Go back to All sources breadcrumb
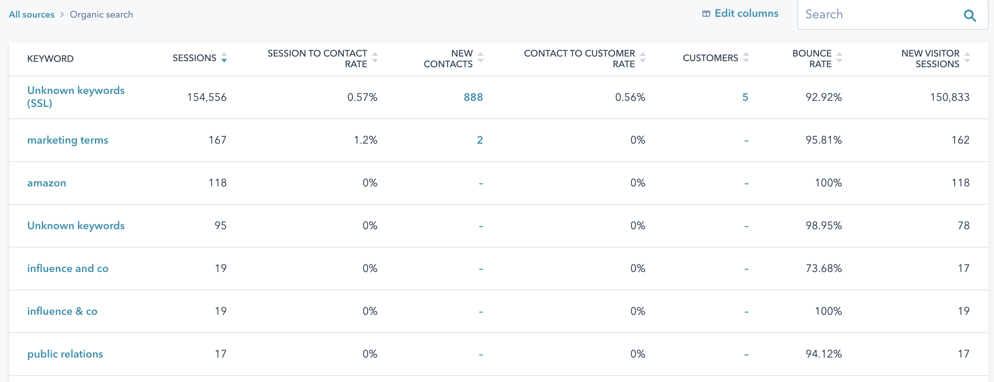 point(32,15)
